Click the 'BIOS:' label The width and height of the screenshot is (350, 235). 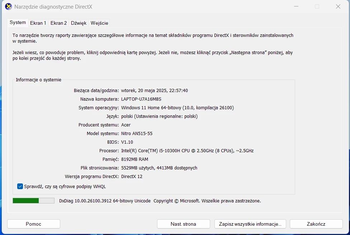pos(113,142)
